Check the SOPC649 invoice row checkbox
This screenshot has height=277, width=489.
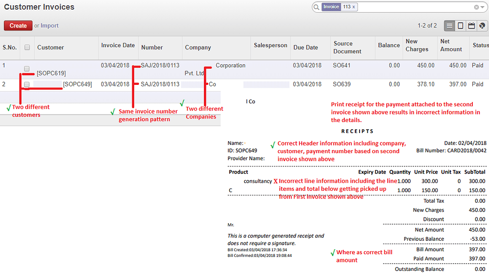point(27,84)
